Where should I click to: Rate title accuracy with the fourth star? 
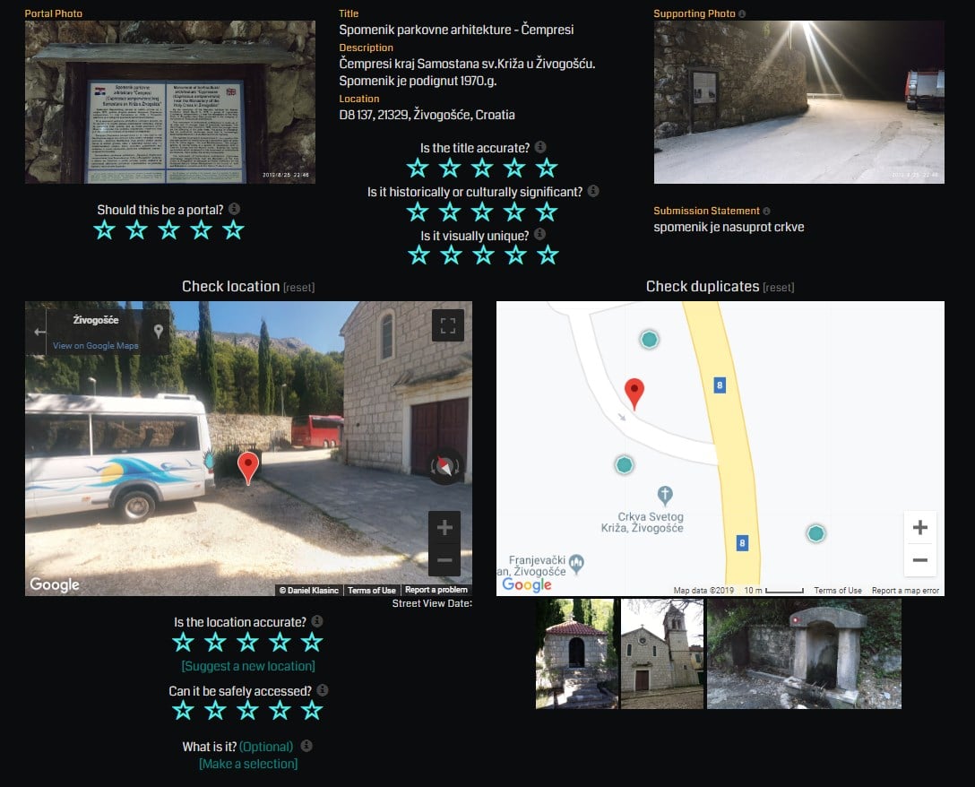click(x=514, y=168)
